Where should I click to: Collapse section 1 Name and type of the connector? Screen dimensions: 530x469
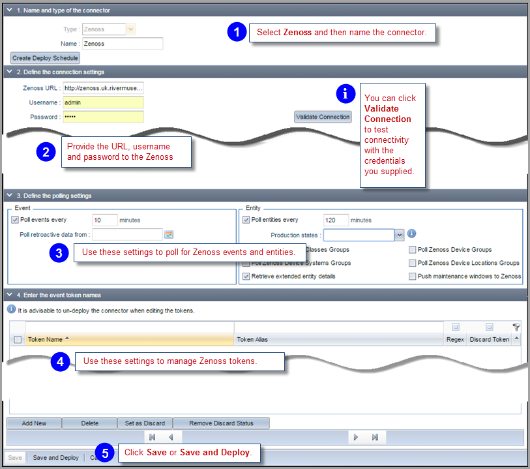point(10,10)
